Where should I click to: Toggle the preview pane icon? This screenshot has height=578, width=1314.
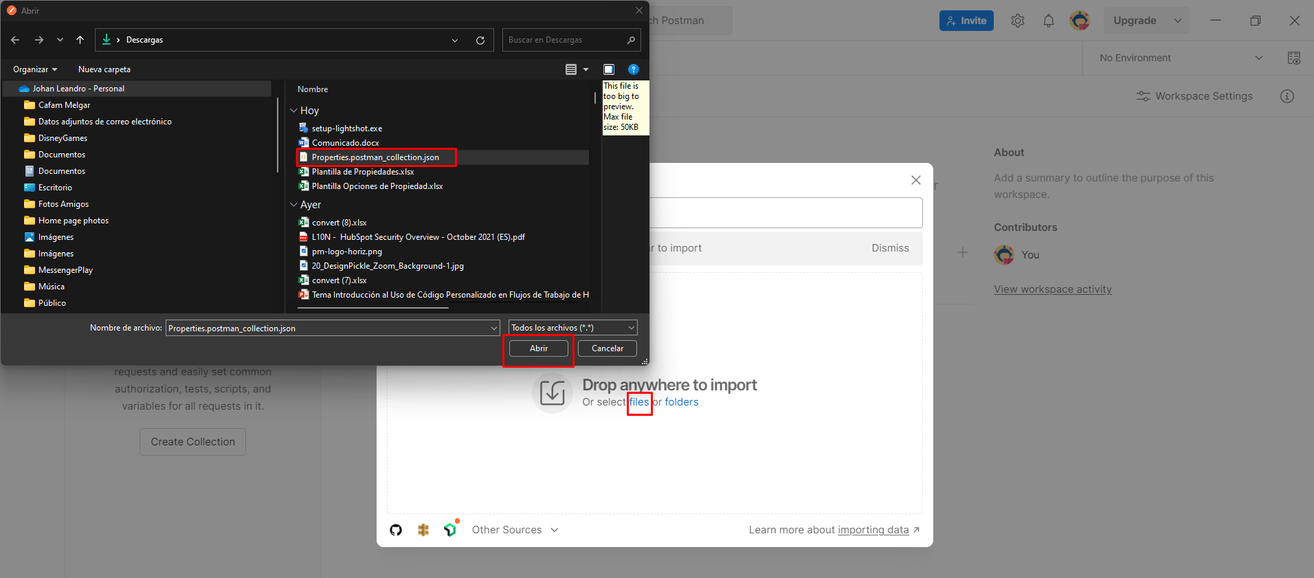(x=609, y=69)
